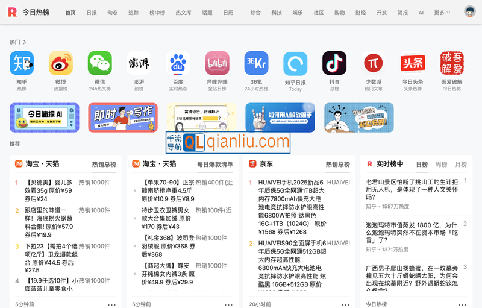This screenshot has height=308, width=482.
Task: Select the 简报 category
Action: [402, 13]
